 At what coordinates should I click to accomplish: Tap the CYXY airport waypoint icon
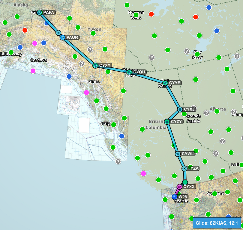tap(95, 65)
